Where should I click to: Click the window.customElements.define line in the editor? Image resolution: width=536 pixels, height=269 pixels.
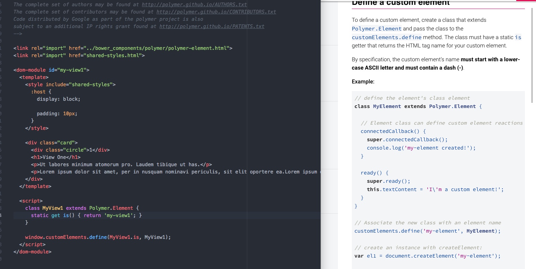coord(98,237)
